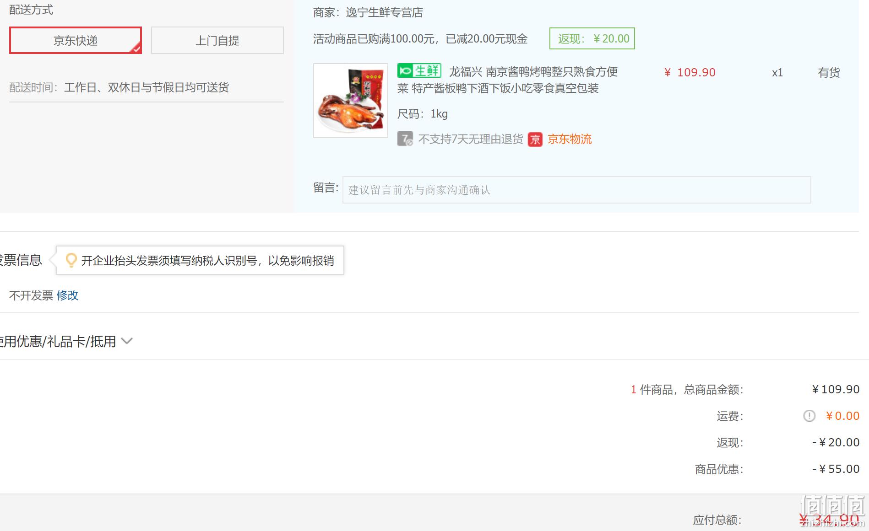Click the no 7-day return icon
The image size is (869, 531).
(405, 139)
